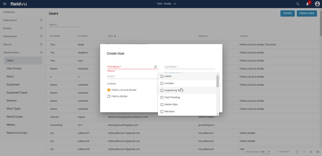Check the Complex role checkbox
This screenshot has width=322, height=156.
coord(162,83)
